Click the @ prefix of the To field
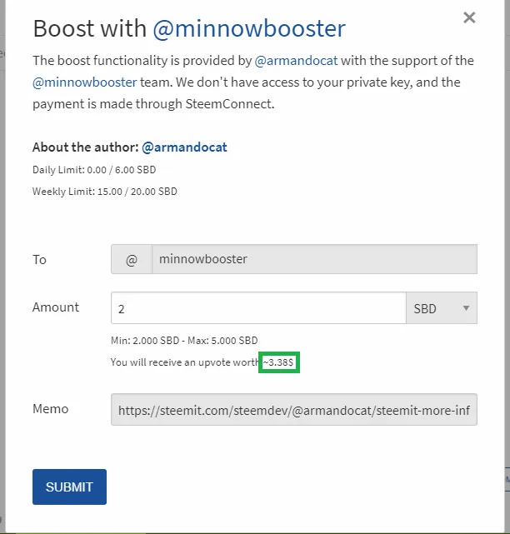The width and height of the screenshot is (510, 534). [132, 259]
